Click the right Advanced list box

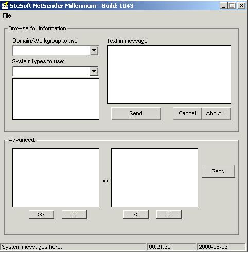point(154,178)
